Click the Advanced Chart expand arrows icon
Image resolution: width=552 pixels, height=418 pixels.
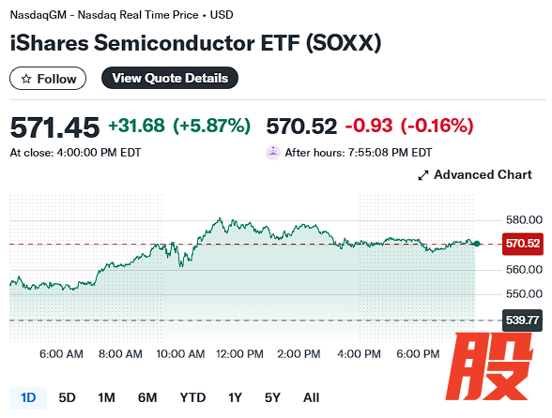423,175
